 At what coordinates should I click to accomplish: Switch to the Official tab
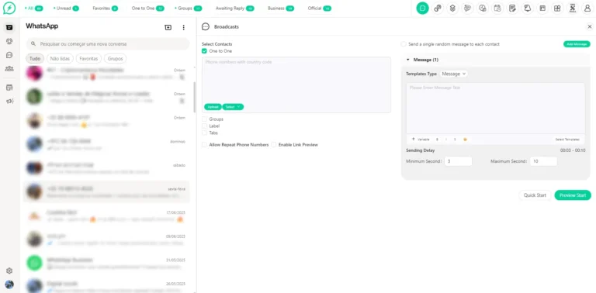(x=319, y=8)
